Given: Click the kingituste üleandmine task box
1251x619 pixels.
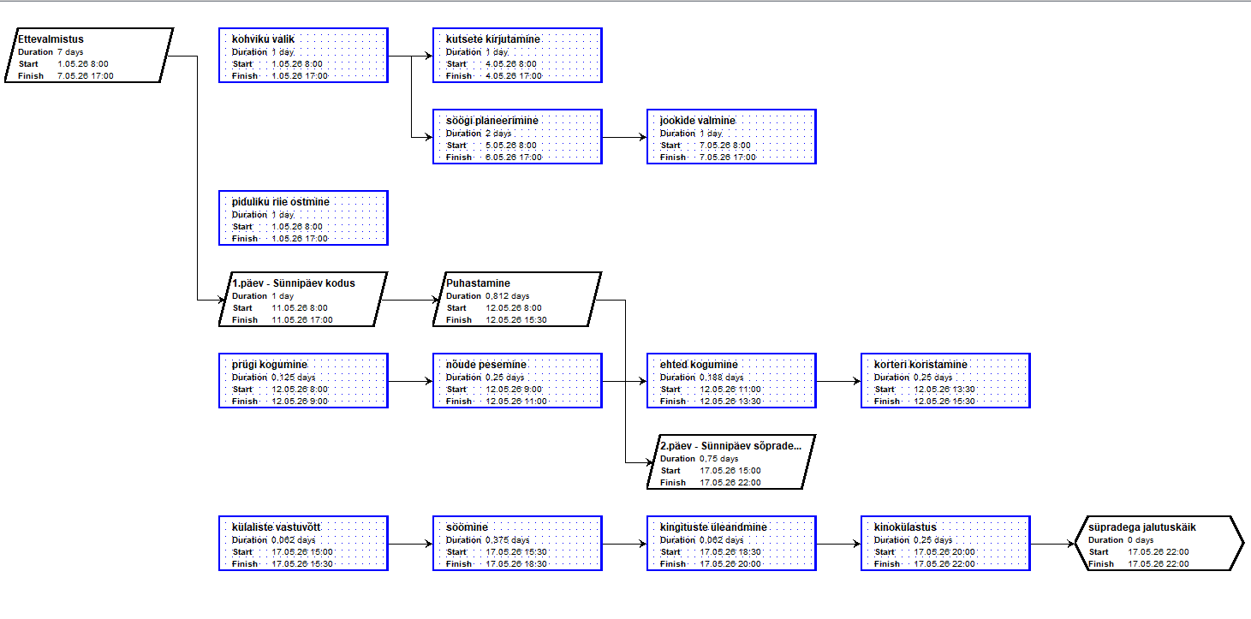Looking at the screenshot, I should [731, 544].
